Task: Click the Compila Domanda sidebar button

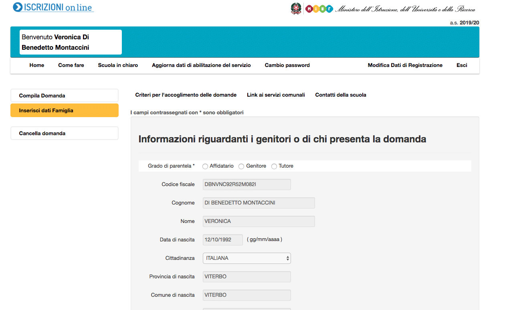Action: coord(65,96)
